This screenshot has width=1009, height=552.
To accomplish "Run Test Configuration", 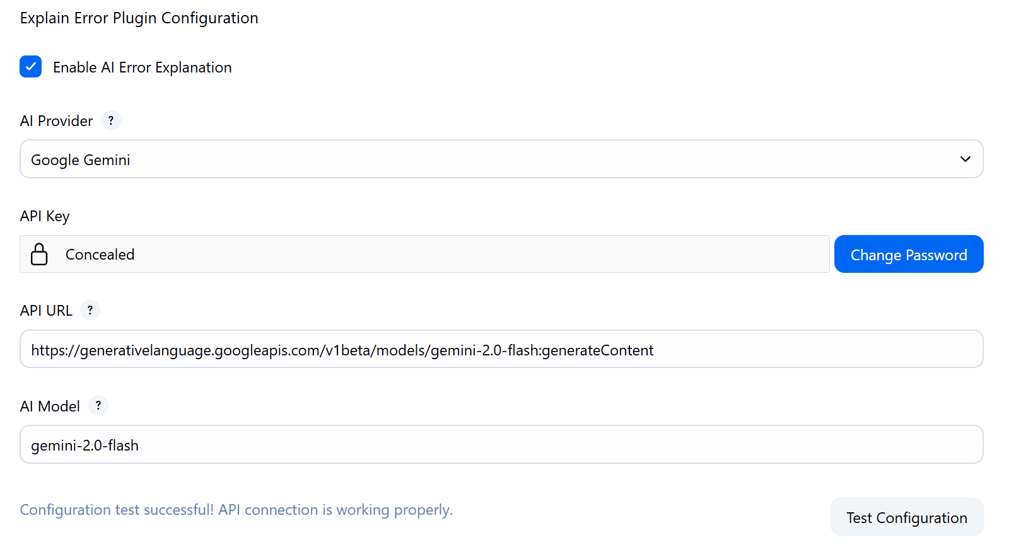I will click(906, 517).
